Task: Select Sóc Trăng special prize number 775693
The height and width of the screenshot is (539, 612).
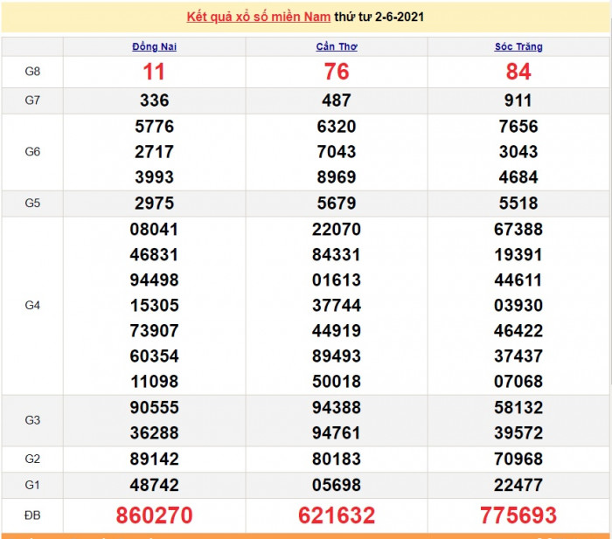Action: tap(518, 515)
